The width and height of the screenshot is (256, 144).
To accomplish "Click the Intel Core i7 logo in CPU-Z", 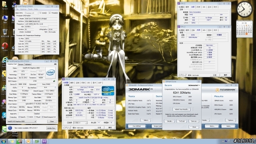I will tap(108, 91).
